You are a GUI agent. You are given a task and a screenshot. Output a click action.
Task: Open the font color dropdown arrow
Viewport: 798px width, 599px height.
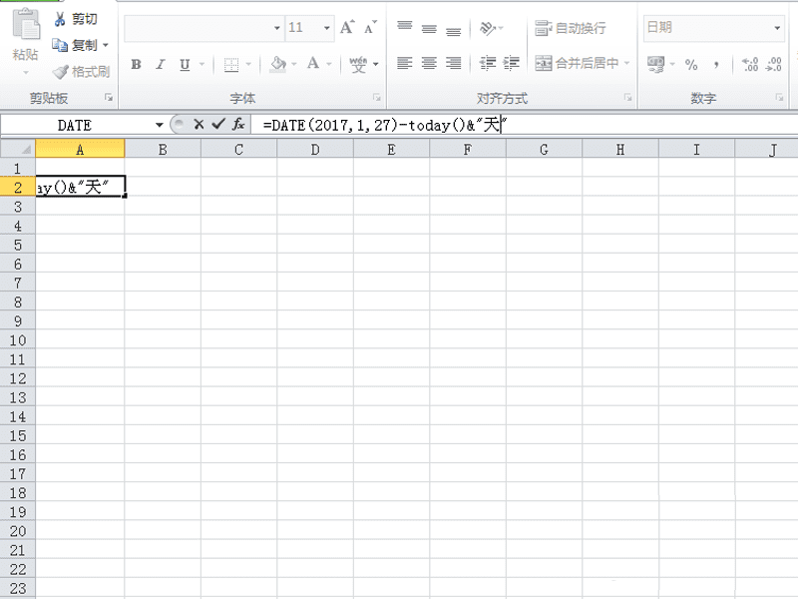tap(329, 64)
